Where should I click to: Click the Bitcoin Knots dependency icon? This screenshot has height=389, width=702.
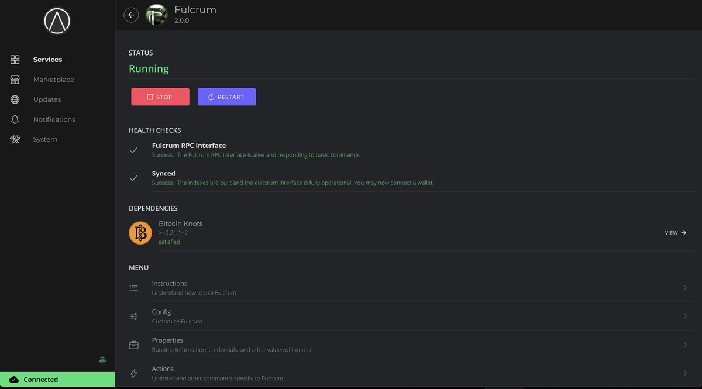click(140, 233)
